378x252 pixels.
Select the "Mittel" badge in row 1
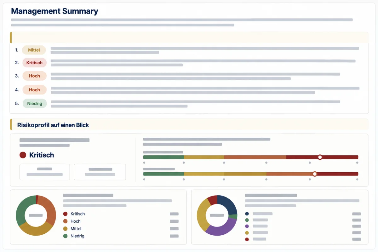(34, 50)
